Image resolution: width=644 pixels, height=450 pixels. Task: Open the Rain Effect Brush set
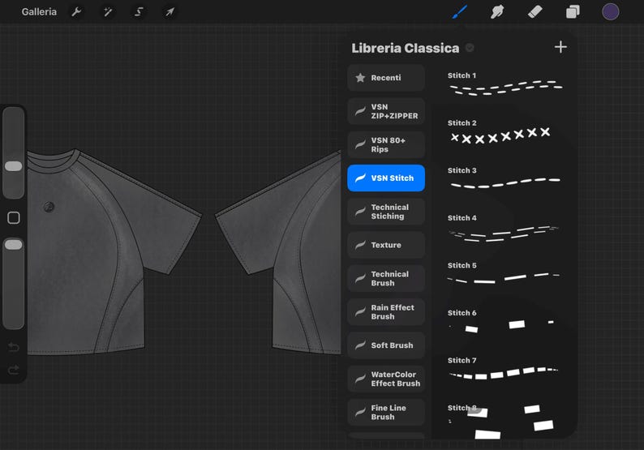click(x=386, y=312)
